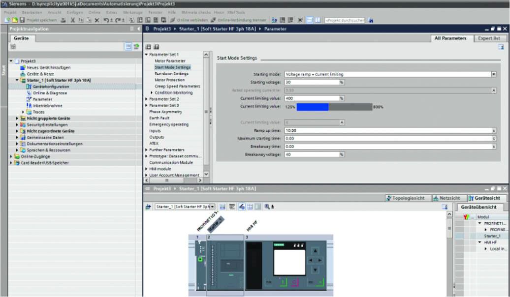Image resolution: width=510 pixels, height=297 pixels.
Task: Expand Card Reader/USB-Speicher node
Action: (x=11, y=163)
